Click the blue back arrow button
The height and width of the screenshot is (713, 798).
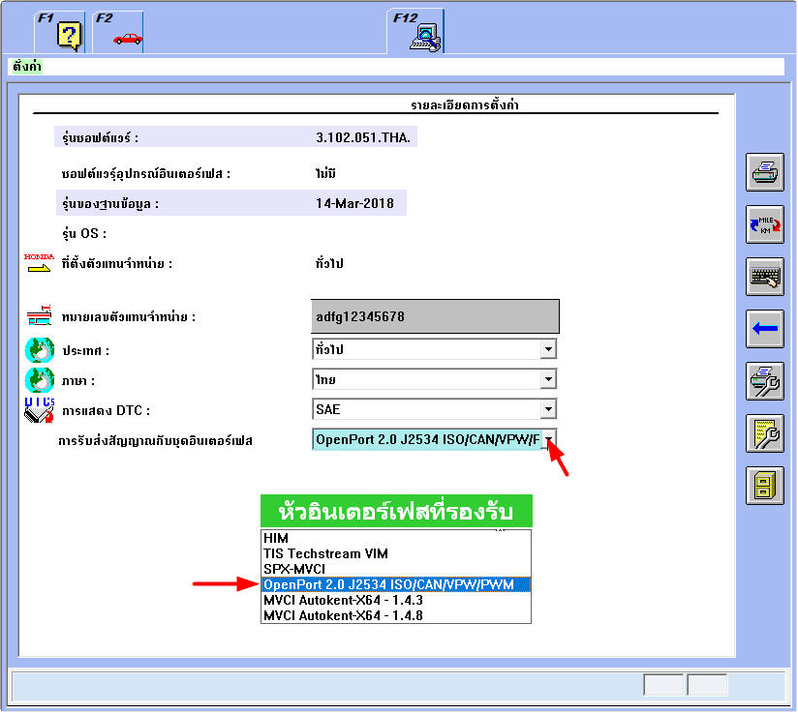[x=764, y=329]
